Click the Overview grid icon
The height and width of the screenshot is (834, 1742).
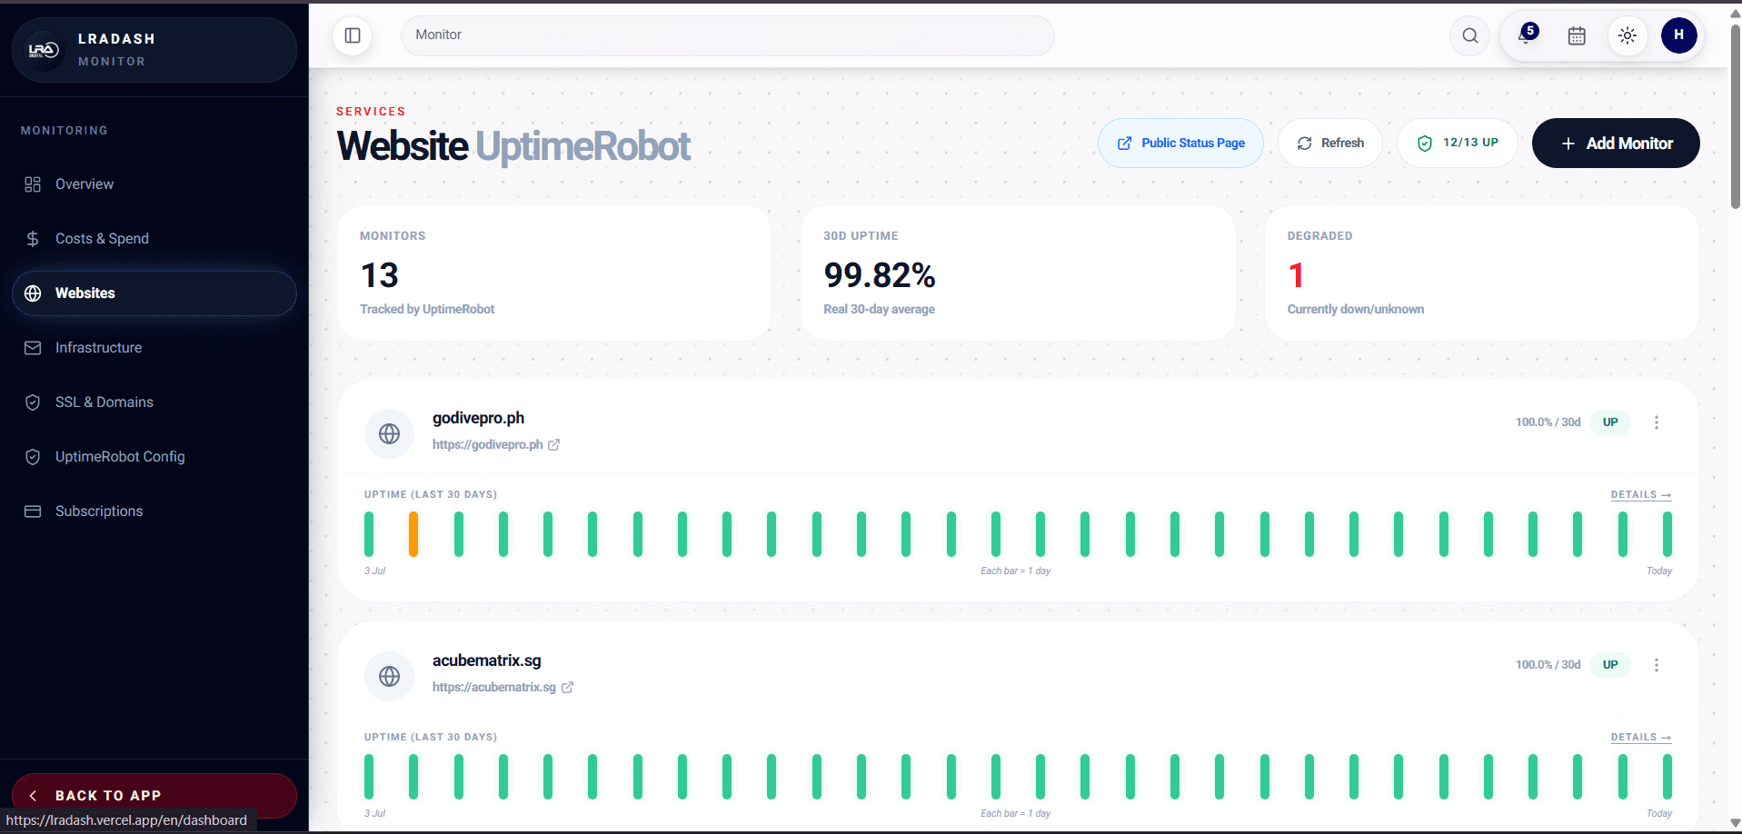[x=33, y=184]
